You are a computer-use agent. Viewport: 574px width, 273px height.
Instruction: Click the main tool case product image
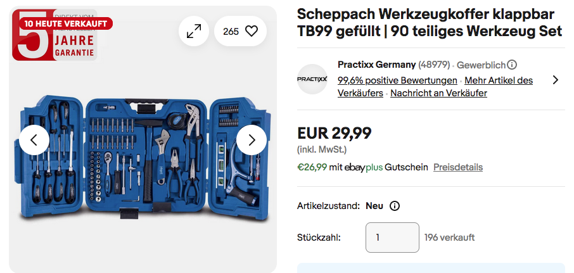[143, 158]
